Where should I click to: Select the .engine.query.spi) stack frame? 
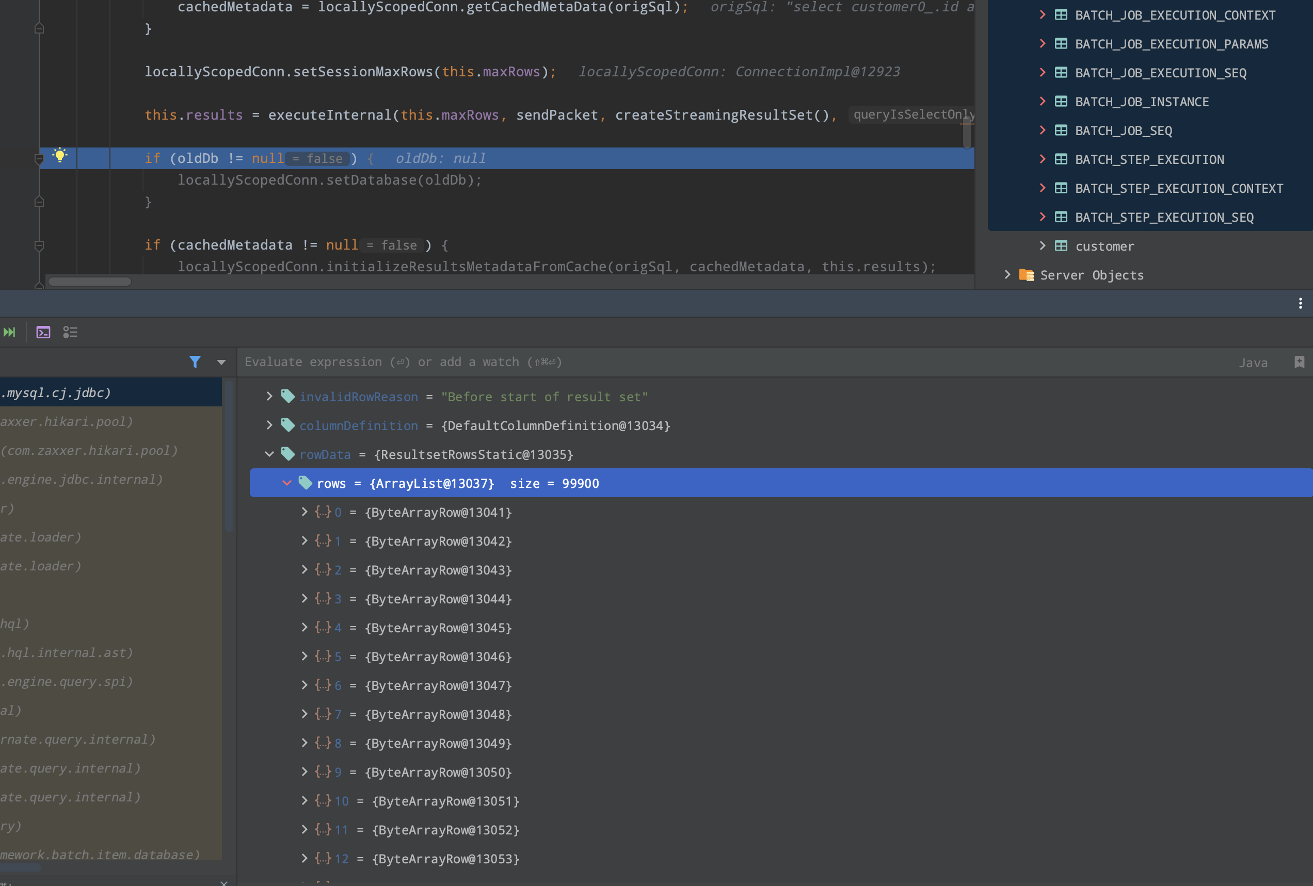(111, 682)
